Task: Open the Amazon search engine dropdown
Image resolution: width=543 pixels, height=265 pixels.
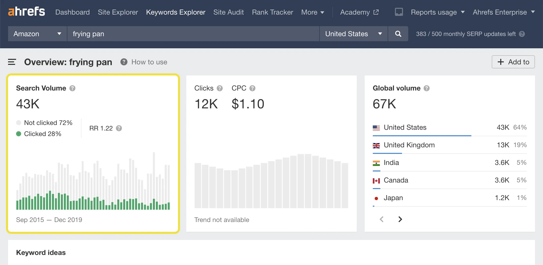Action: click(37, 34)
